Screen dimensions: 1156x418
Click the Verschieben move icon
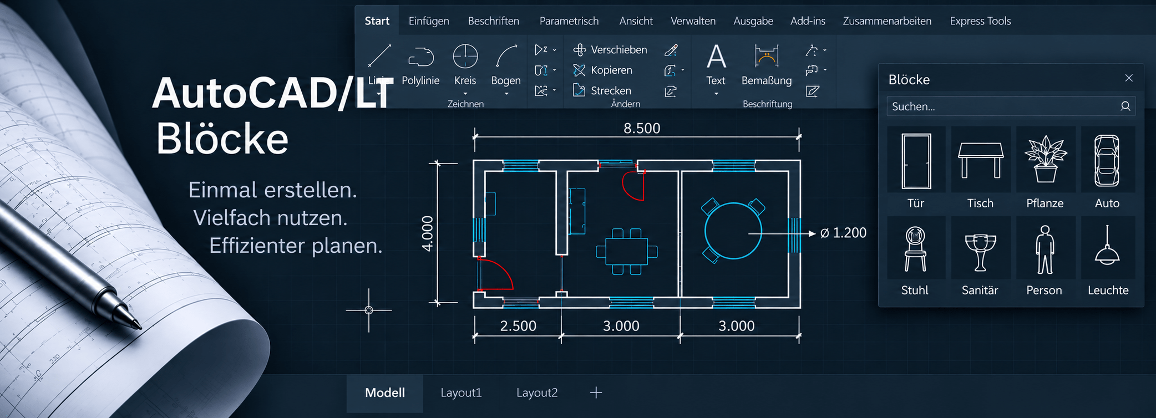click(x=579, y=50)
